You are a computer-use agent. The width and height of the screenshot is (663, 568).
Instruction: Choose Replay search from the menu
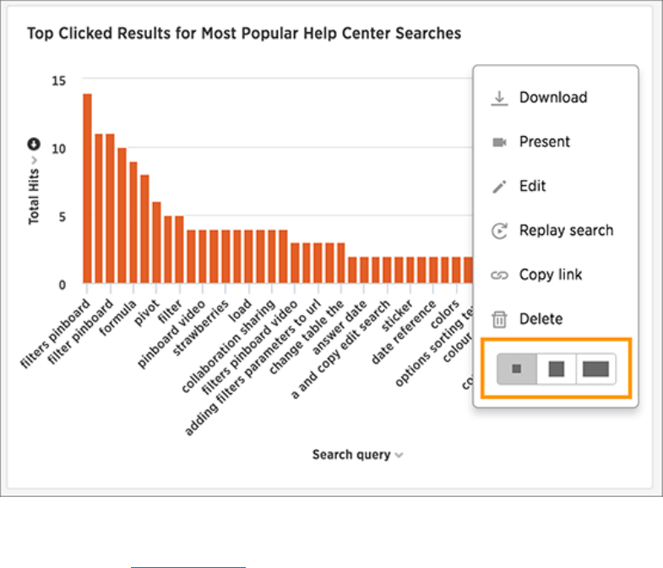tap(566, 230)
